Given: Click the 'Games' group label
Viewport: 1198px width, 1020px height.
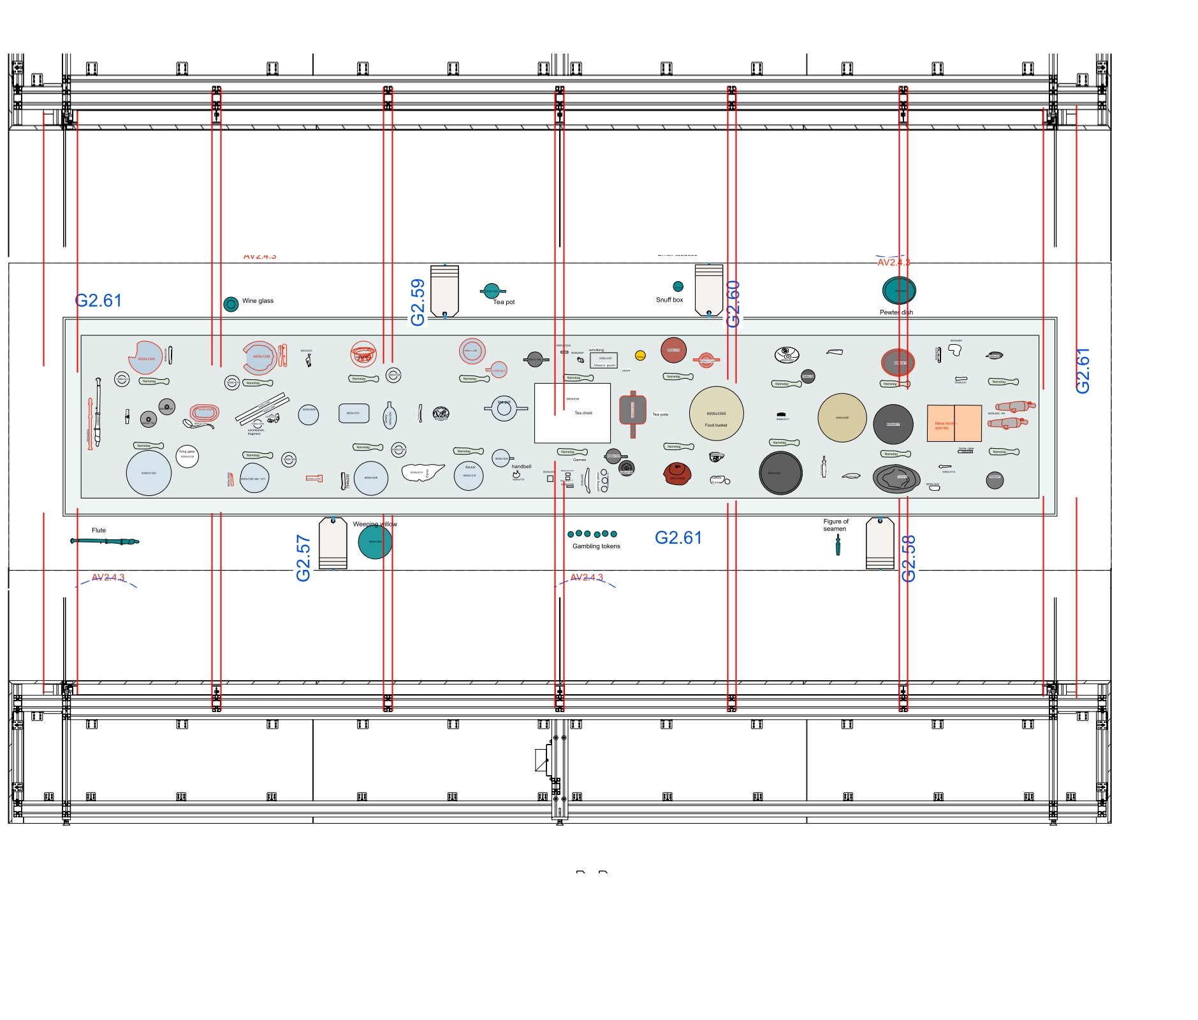Looking at the screenshot, I should click(580, 460).
